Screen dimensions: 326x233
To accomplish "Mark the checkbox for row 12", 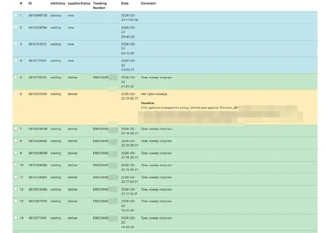I will pos(15,189).
